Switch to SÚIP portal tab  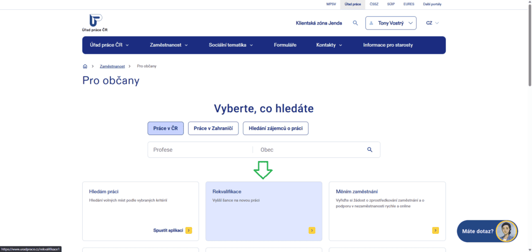pyautogui.click(x=391, y=4)
